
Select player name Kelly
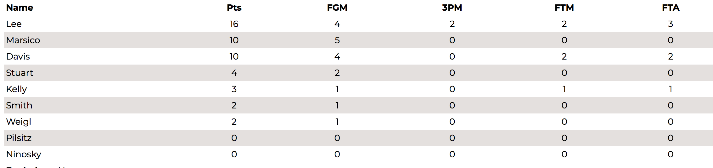[x=16, y=89]
